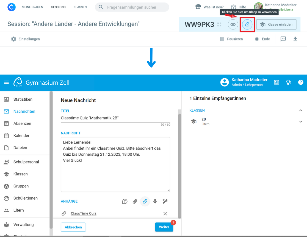
Task: Expand the 2B class recipient entry
Action: [300, 122]
